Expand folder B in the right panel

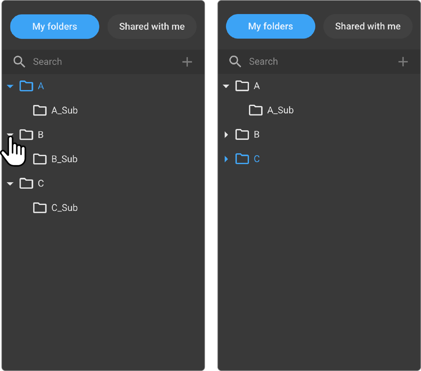click(226, 135)
